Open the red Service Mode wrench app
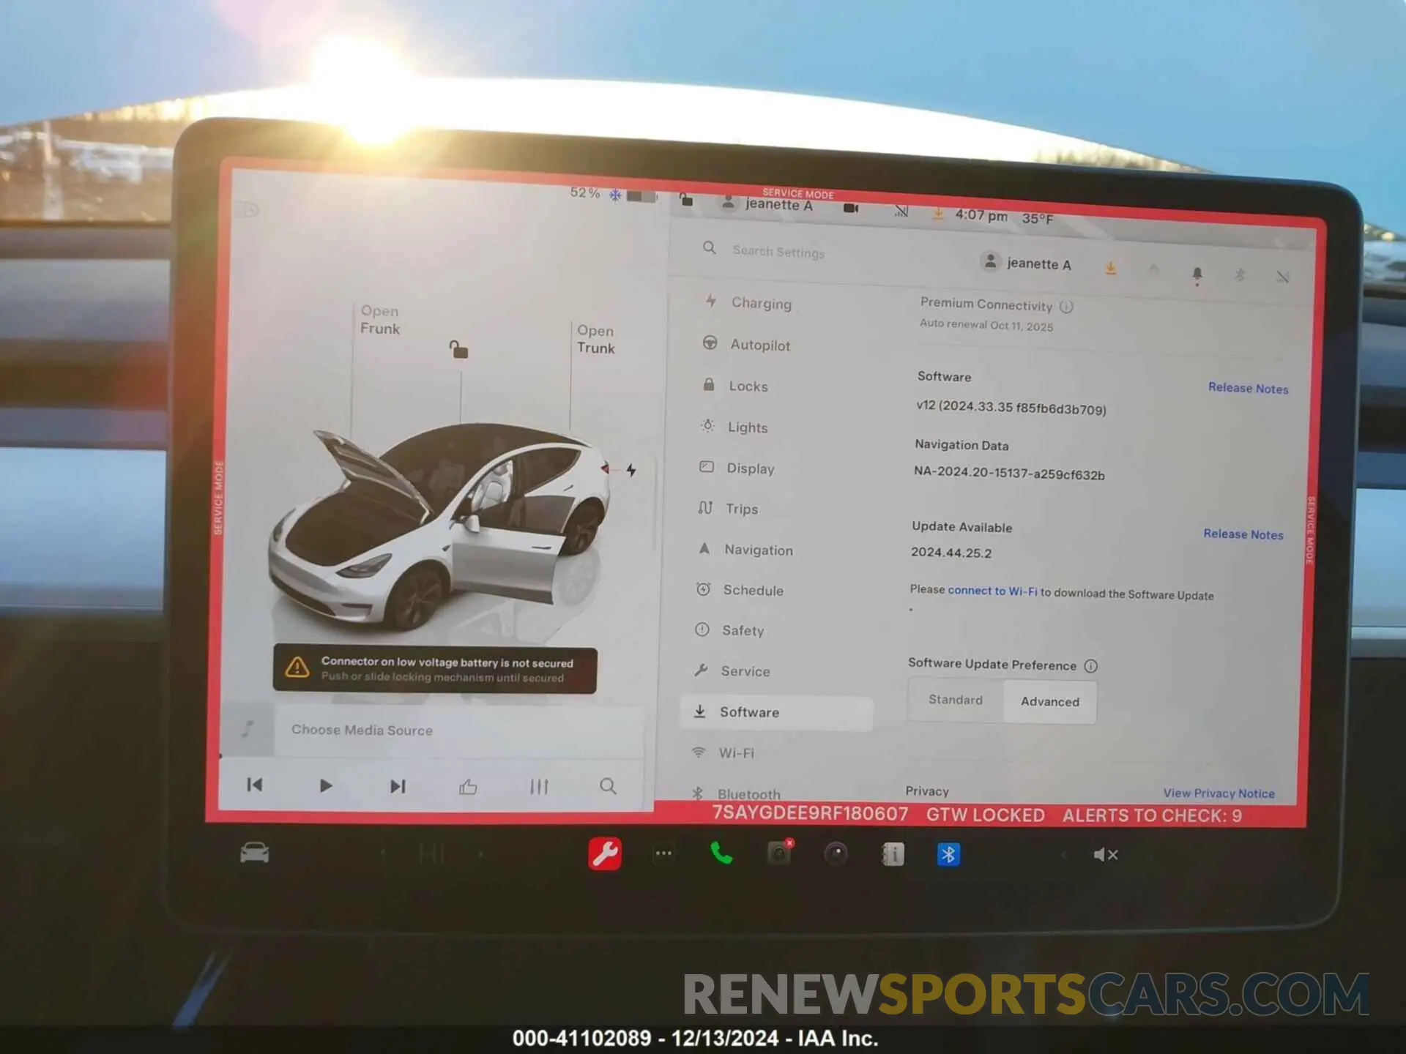The width and height of the screenshot is (1406, 1054). [x=605, y=853]
